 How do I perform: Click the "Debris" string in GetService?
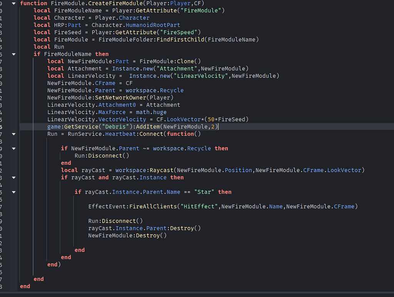coord(115,127)
